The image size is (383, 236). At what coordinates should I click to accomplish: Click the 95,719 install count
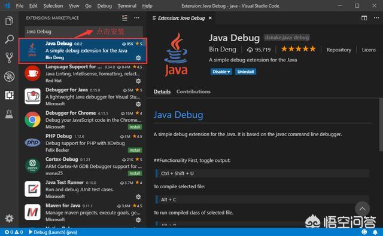coord(259,50)
